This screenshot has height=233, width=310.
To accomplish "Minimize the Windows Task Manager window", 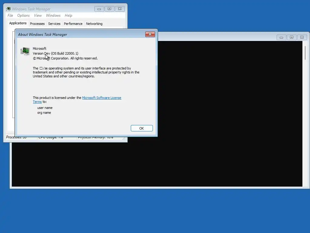I will click(x=99, y=9).
